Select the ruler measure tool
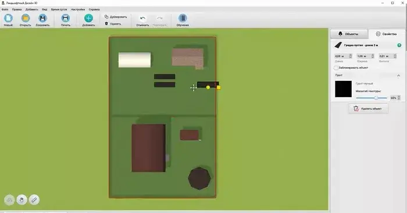 click(x=34, y=200)
